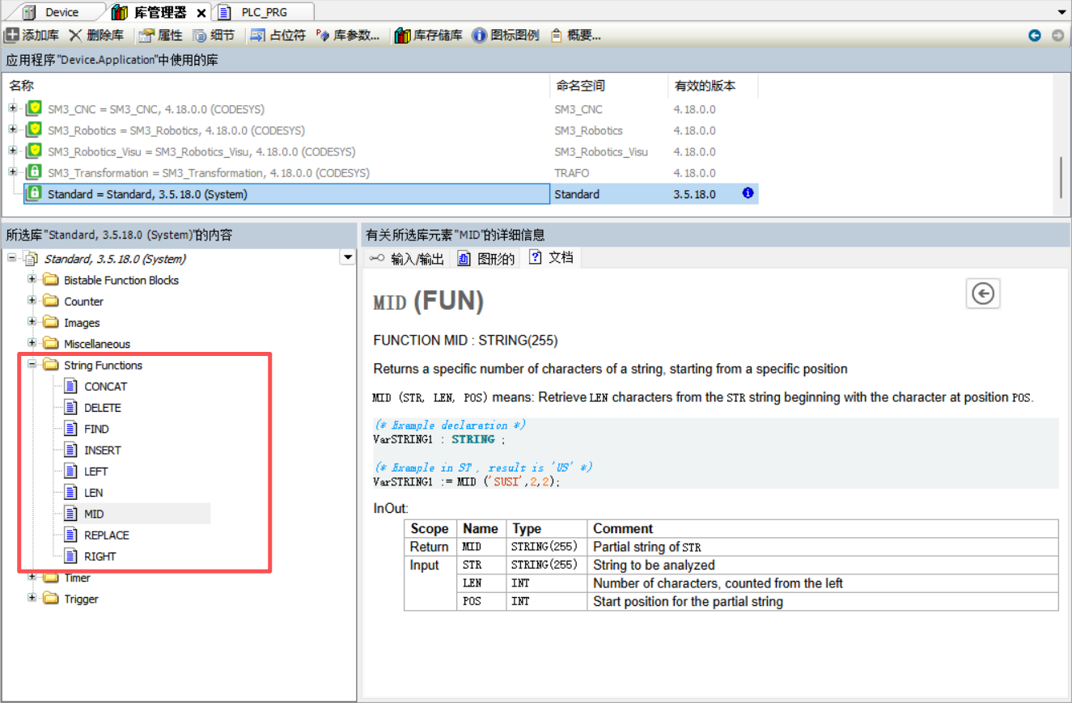The width and height of the screenshot is (1072, 703).
Task: Expand the SM3_Robotics_Visu library row
Action: pyautogui.click(x=12, y=150)
